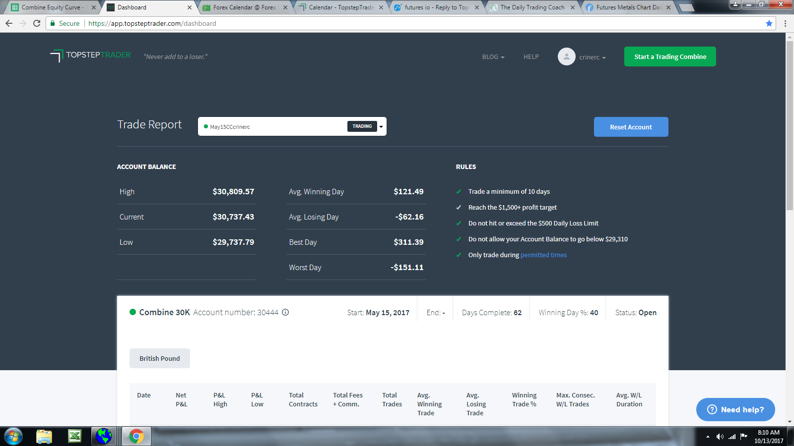This screenshot has height=446, width=794.
Task: Click the Reset Account button
Action: (x=631, y=127)
